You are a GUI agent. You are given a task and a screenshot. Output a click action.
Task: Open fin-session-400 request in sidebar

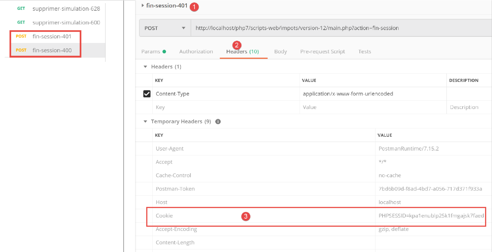pyautogui.click(x=52, y=50)
